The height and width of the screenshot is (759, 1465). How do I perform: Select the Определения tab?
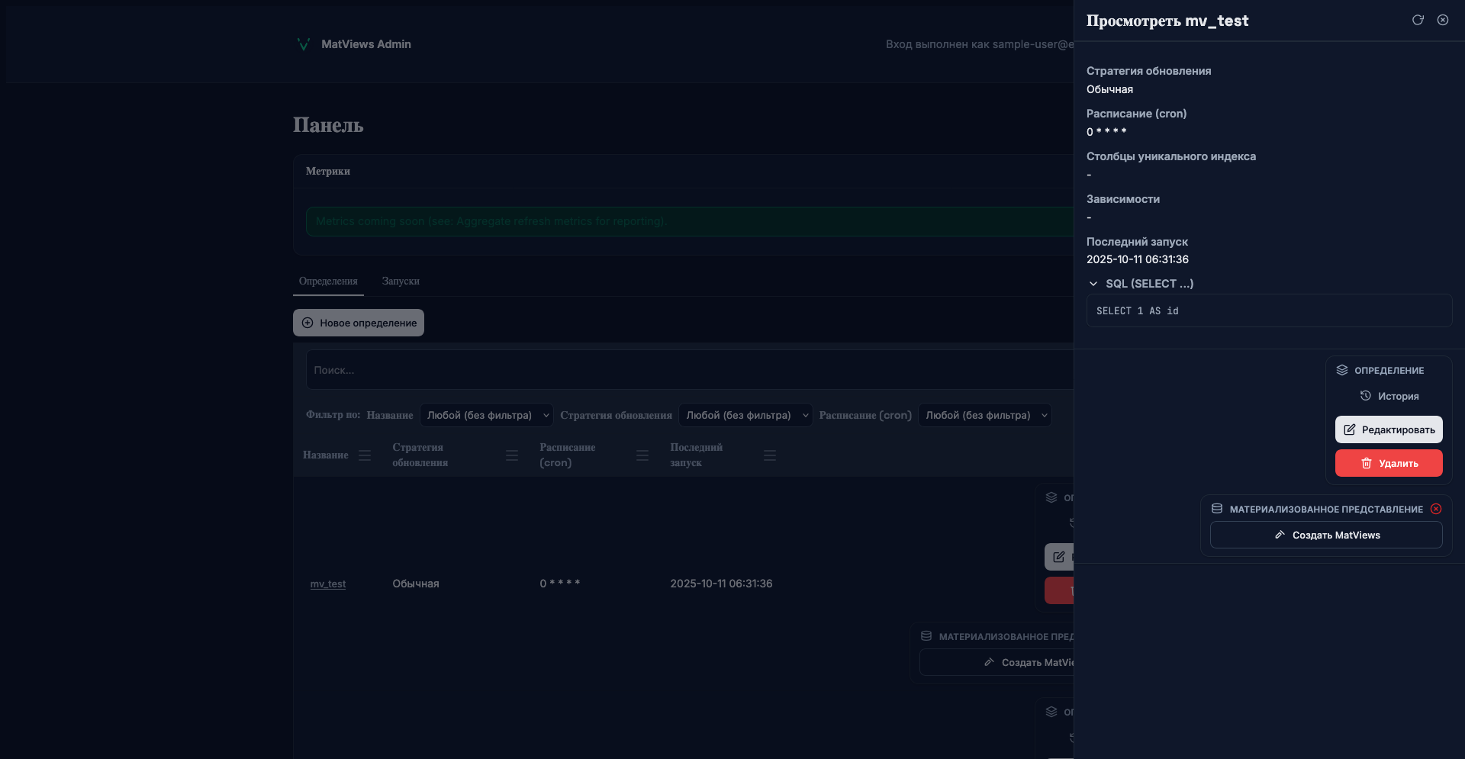point(328,281)
